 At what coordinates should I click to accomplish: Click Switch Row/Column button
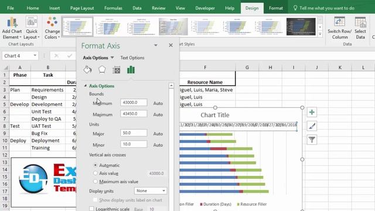point(340,28)
